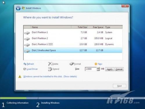Click the 2.7 GB total size cell

click(84, 38)
